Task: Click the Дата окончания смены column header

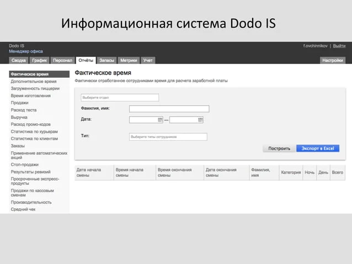Action: pyautogui.click(x=227, y=172)
